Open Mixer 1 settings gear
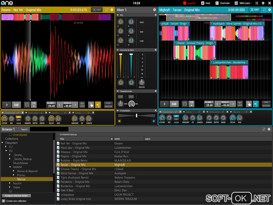273x205 pixels. coord(154,10)
